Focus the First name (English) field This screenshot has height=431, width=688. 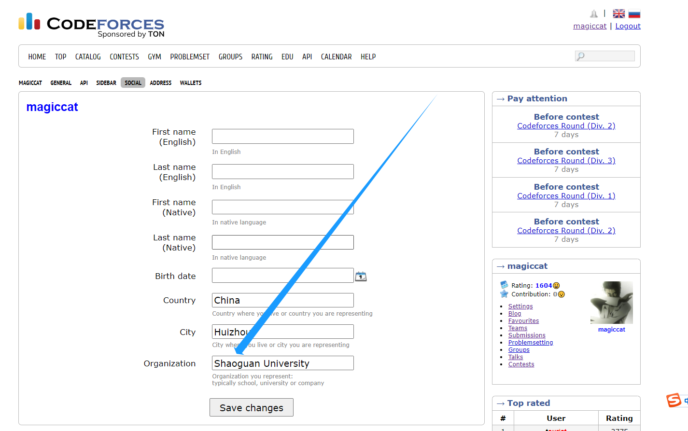point(283,136)
